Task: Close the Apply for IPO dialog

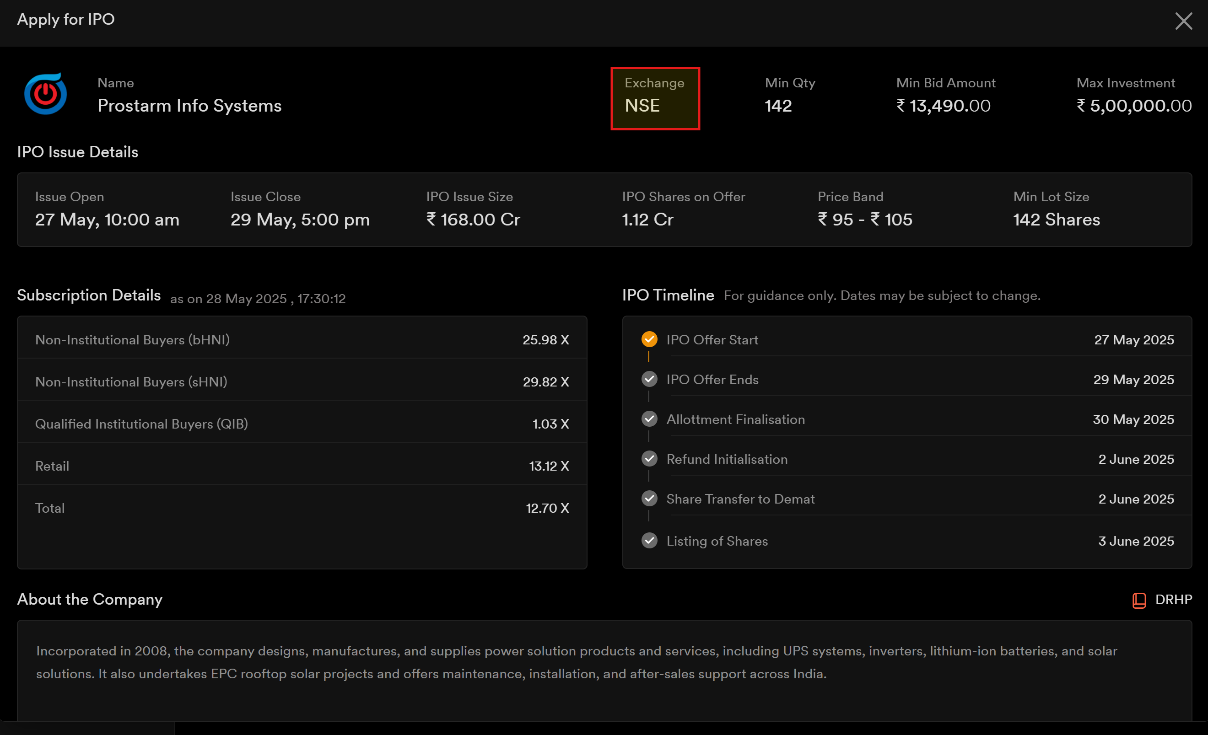Action: tap(1183, 21)
